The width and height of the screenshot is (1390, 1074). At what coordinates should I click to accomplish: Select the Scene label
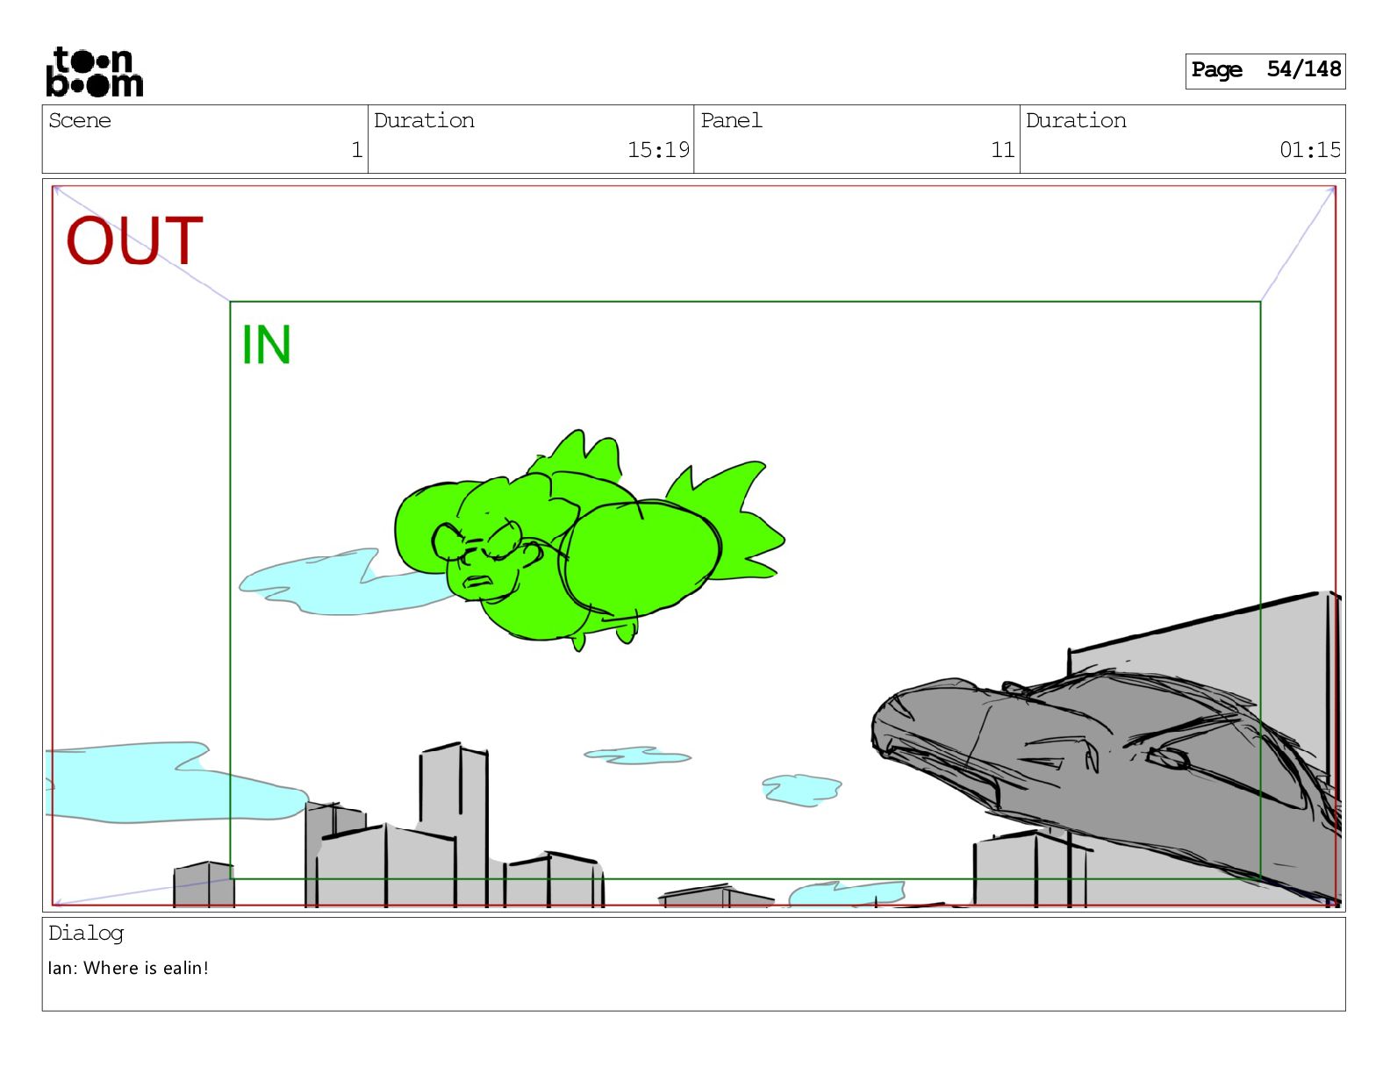point(80,120)
